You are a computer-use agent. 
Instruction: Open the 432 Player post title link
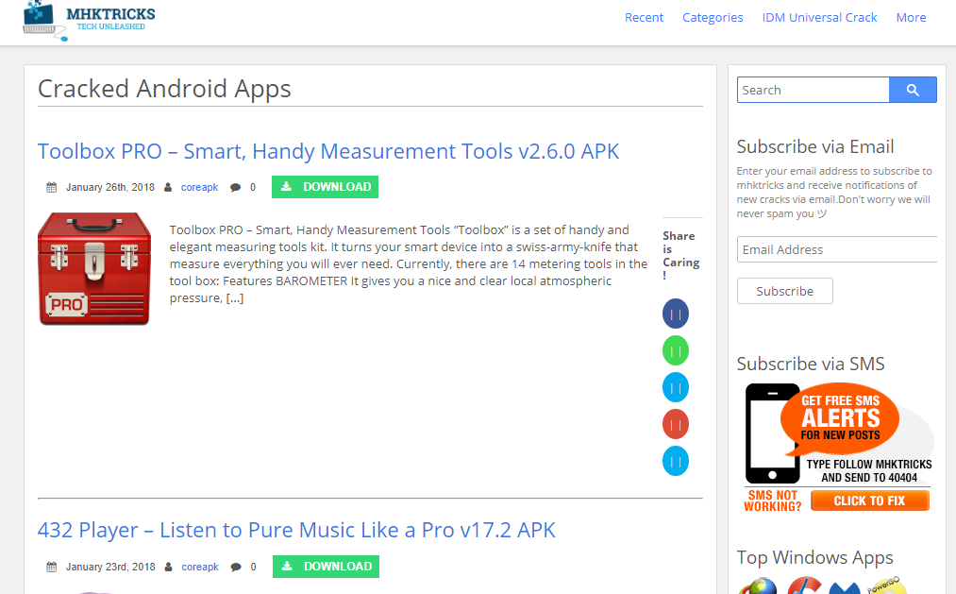click(x=296, y=530)
